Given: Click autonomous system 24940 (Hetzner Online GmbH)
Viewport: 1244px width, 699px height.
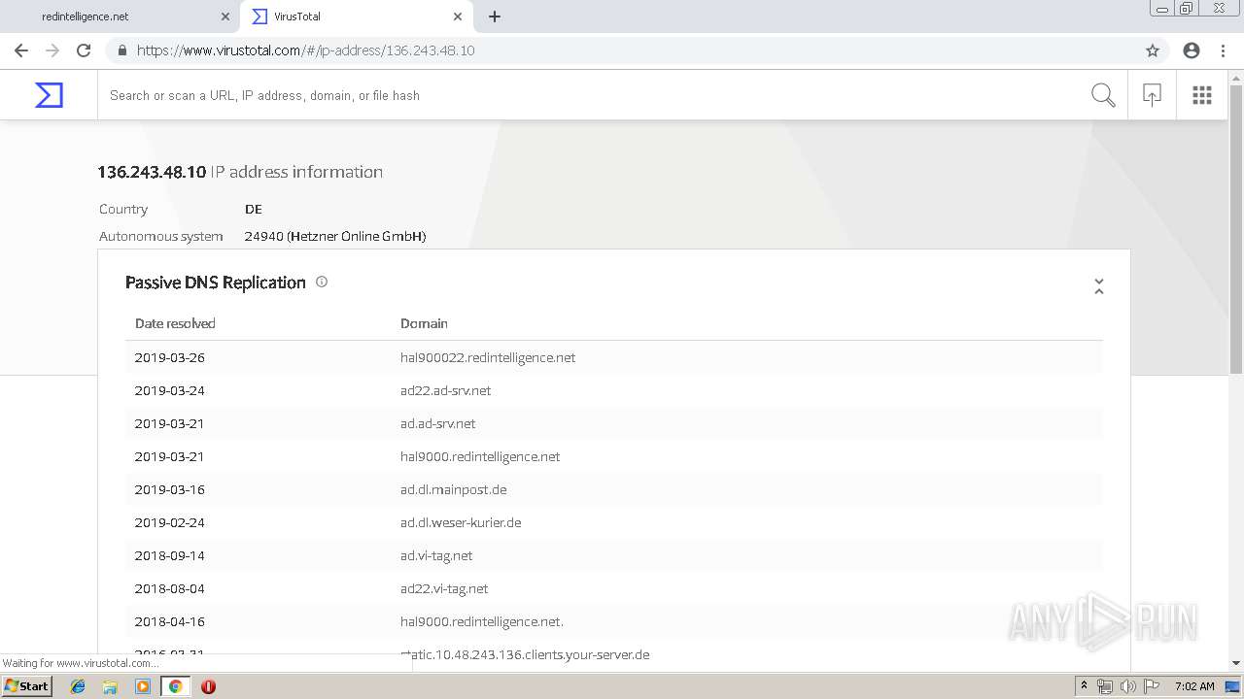Looking at the screenshot, I should (335, 236).
